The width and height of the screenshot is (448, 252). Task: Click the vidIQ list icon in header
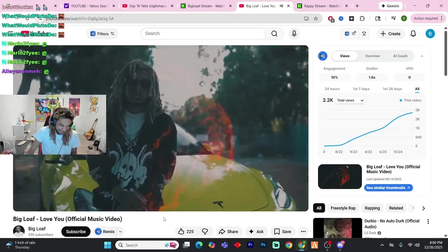point(354,34)
